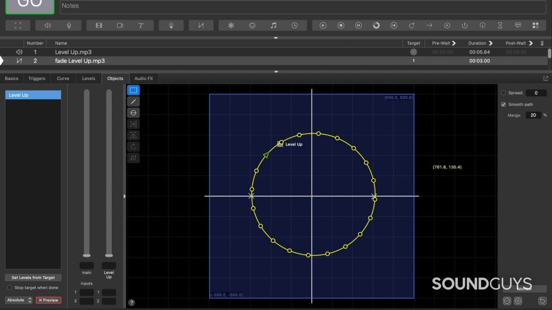Viewport: 552px width, 310px height.
Task: Switch to the Curve tab
Action: click(63, 79)
